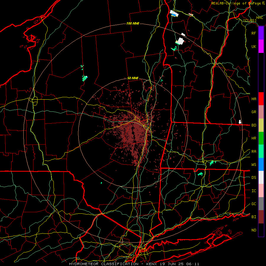Click the RF legend label
Viewport: 266px width, 266px height.
pyautogui.click(x=254, y=33)
